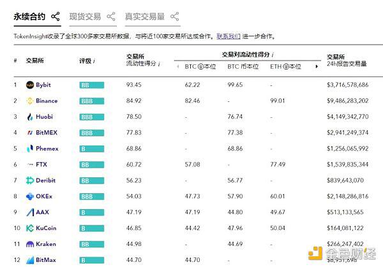Open the Kraken exchange link

click(46, 244)
